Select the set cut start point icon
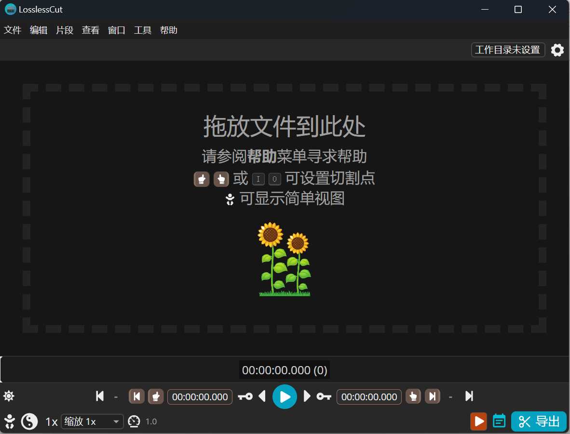Viewport: 570px width, 434px height. tap(155, 396)
